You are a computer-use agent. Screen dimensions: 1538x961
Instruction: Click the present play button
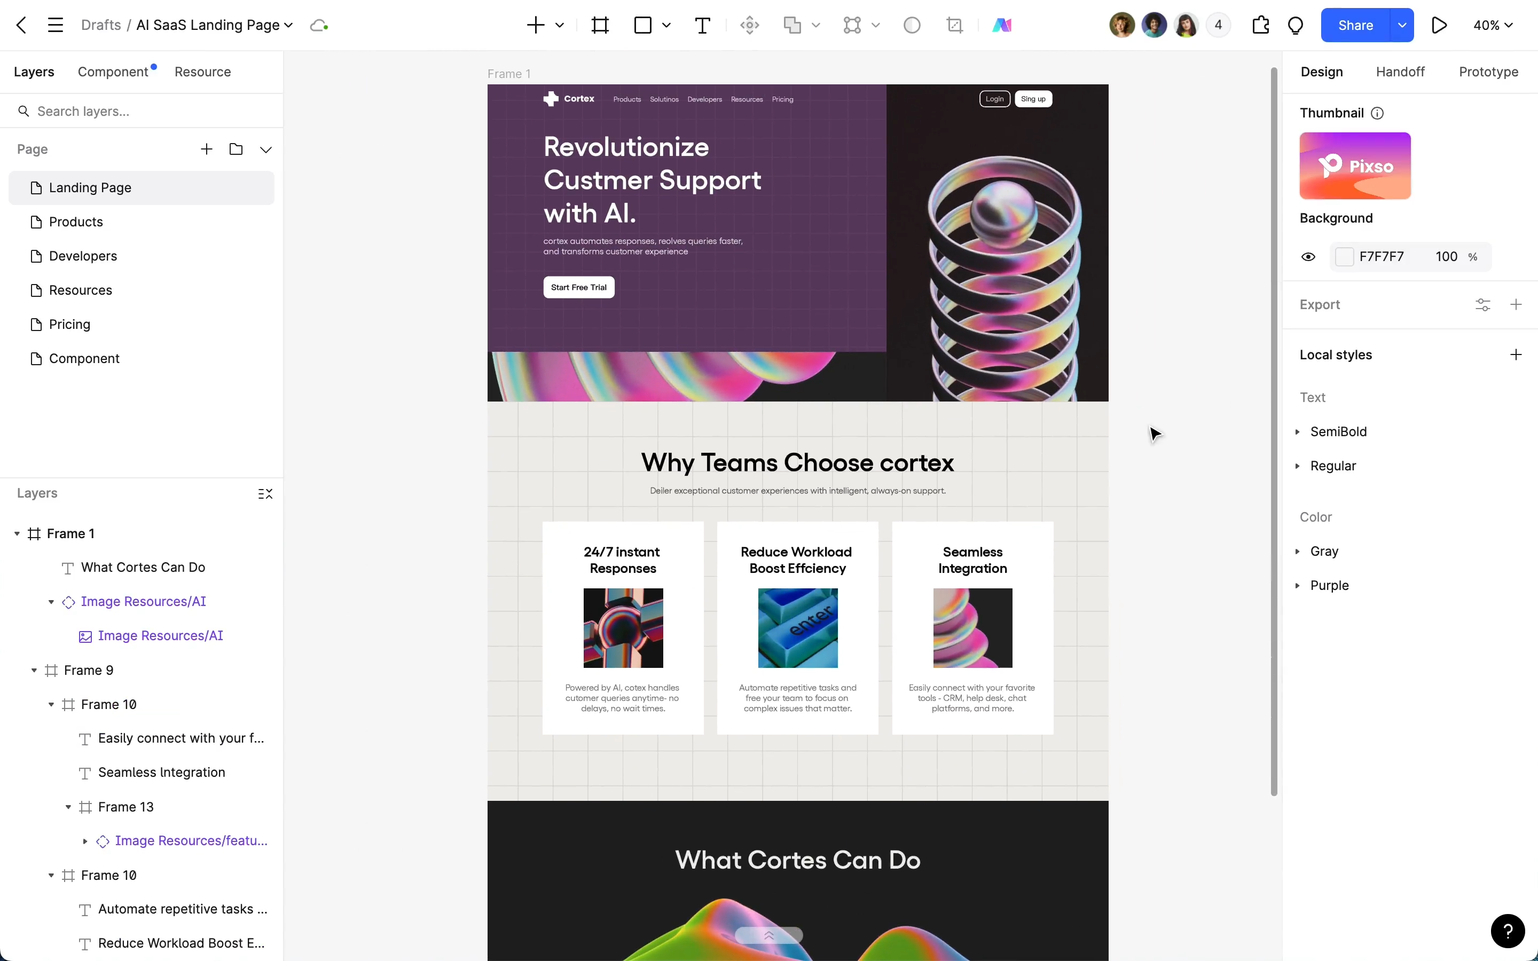coord(1439,26)
